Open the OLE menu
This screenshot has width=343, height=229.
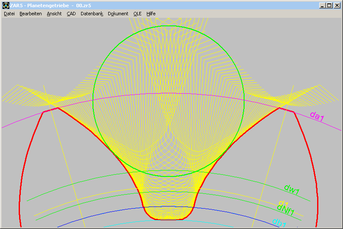138,14
